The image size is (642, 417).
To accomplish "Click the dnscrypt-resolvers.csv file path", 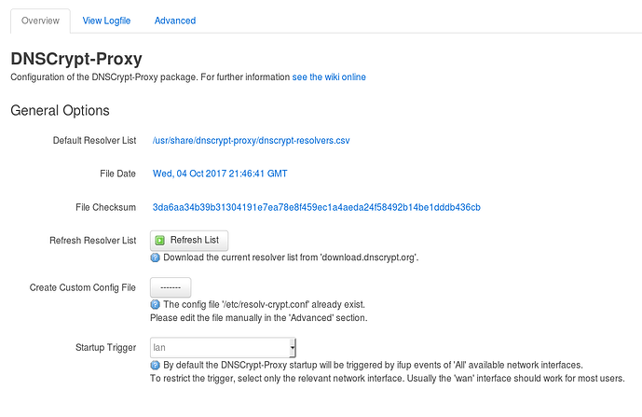I will click(x=251, y=141).
